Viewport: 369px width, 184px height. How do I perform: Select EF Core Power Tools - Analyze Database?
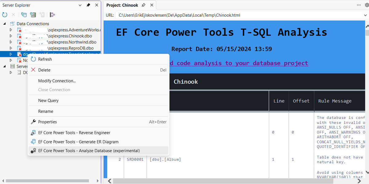[x=98, y=151]
